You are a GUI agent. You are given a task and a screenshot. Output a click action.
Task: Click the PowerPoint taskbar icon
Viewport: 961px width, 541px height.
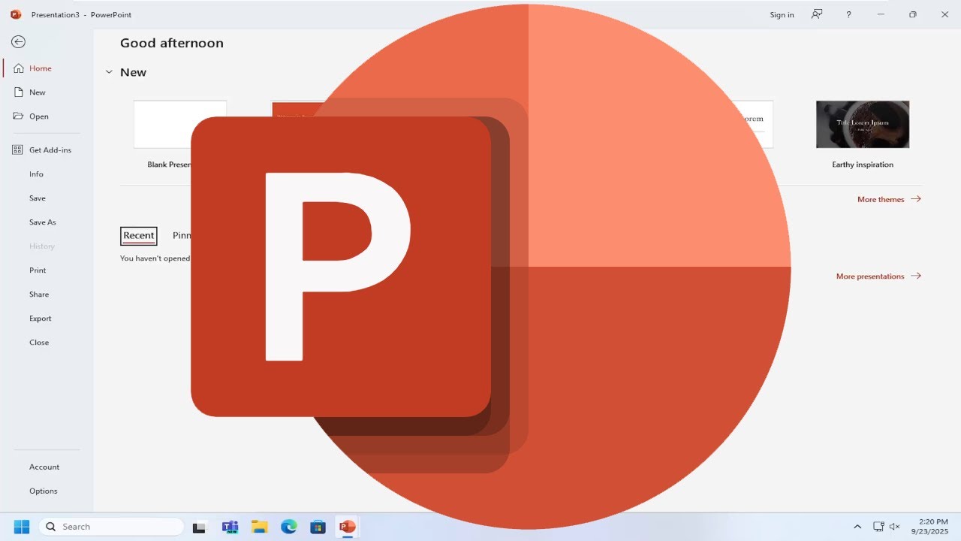pyautogui.click(x=348, y=527)
